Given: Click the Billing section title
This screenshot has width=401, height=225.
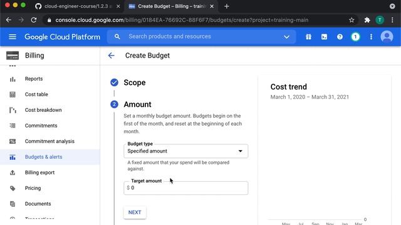Looking at the screenshot, I should [x=34, y=56].
